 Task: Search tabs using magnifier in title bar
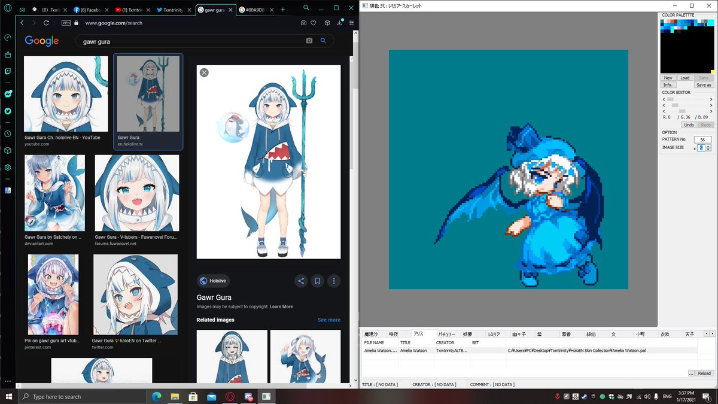306,8
